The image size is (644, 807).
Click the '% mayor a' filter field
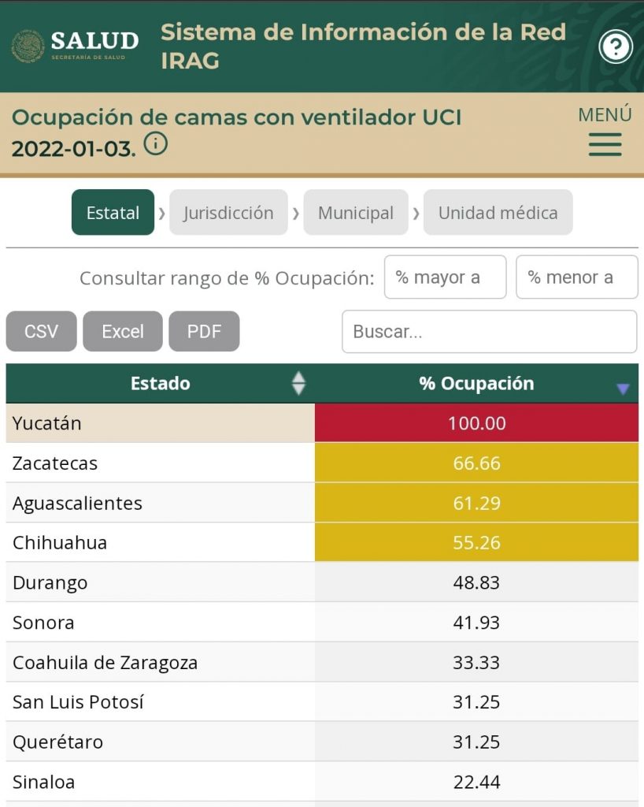[445, 277]
